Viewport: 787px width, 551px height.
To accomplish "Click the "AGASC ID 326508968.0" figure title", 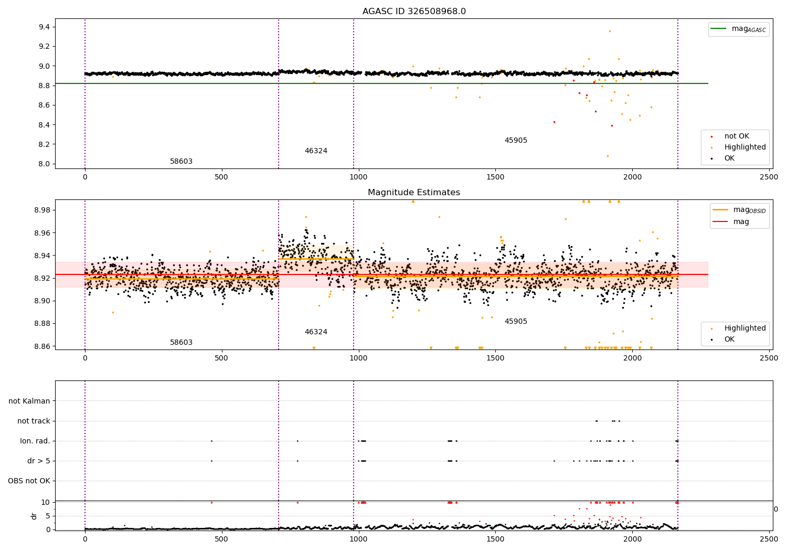I will (414, 12).
